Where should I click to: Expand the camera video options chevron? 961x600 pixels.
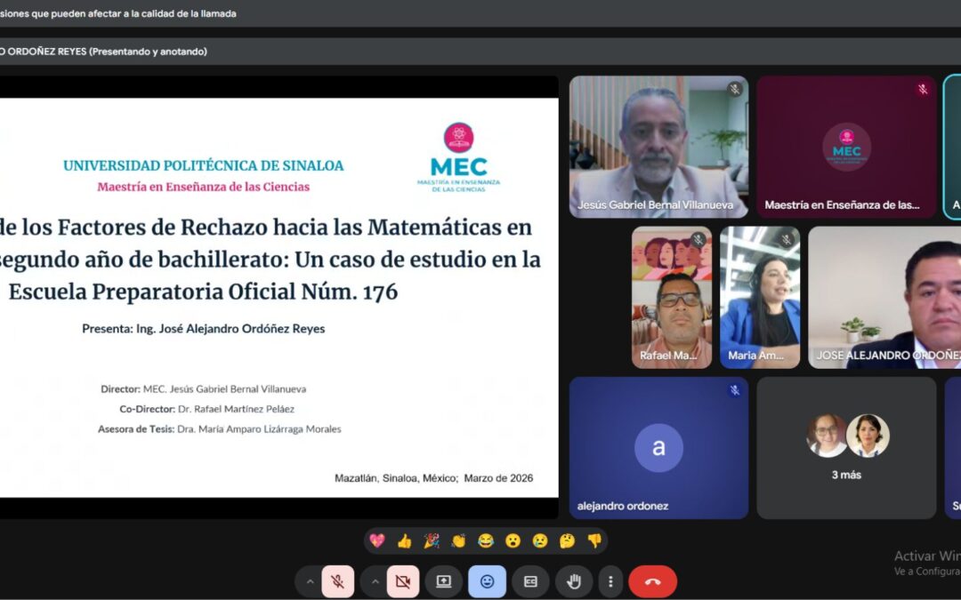point(375,581)
